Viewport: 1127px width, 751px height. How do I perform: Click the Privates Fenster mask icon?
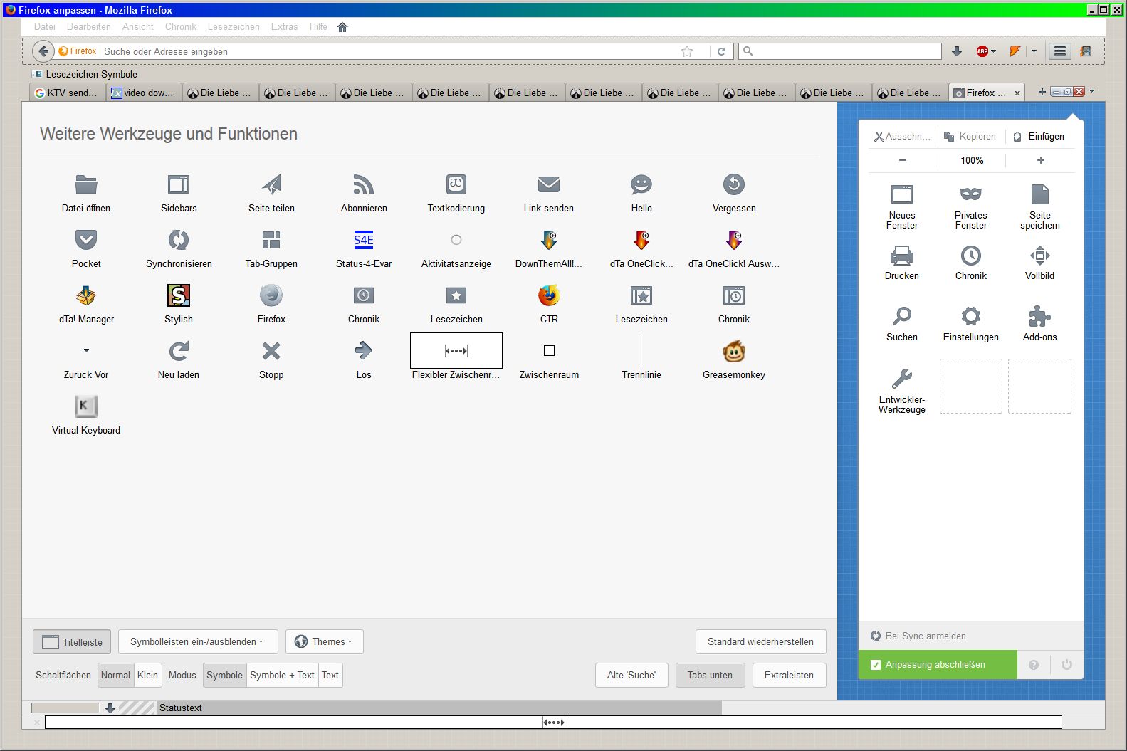click(x=971, y=194)
